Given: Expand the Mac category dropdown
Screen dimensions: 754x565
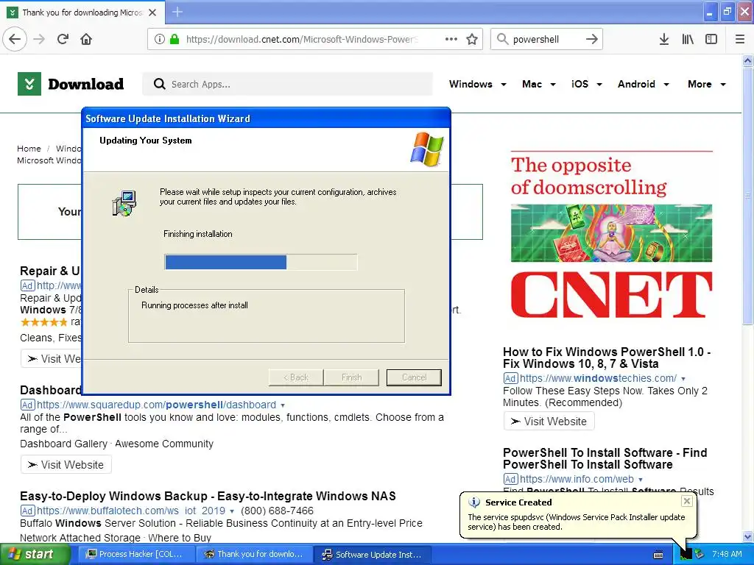Looking at the screenshot, I should (x=553, y=85).
